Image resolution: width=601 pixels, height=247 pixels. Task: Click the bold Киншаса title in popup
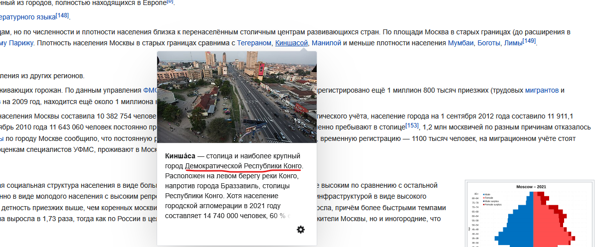click(180, 155)
